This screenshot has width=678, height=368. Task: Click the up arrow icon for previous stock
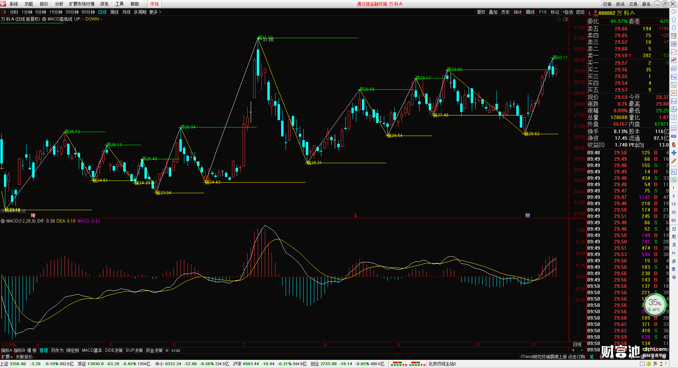pos(674,20)
